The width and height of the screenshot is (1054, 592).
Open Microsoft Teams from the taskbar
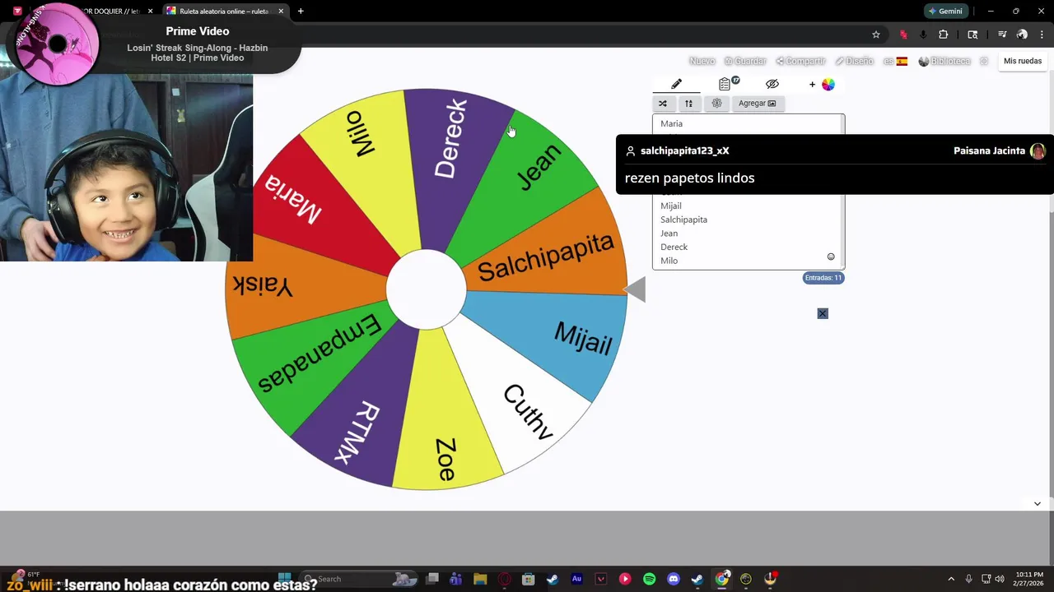pyautogui.click(x=456, y=579)
